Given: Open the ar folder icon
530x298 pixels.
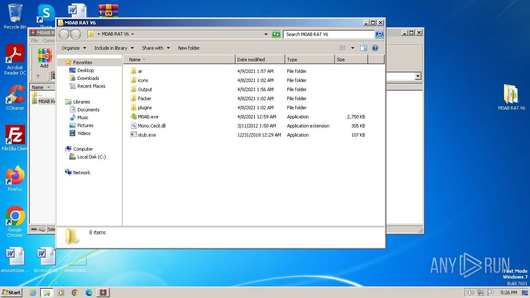Looking at the screenshot, I should 133,71.
